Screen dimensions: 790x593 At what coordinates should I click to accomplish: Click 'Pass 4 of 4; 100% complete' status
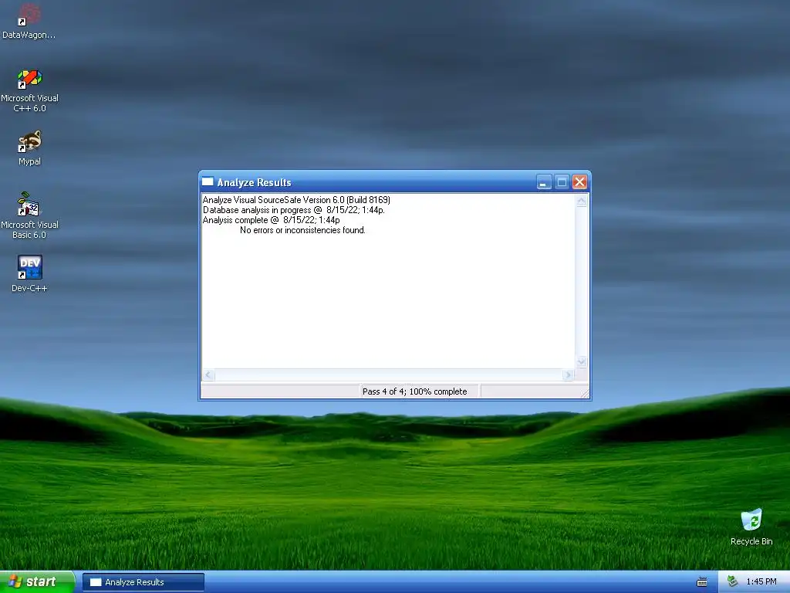click(x=414, y=391)
